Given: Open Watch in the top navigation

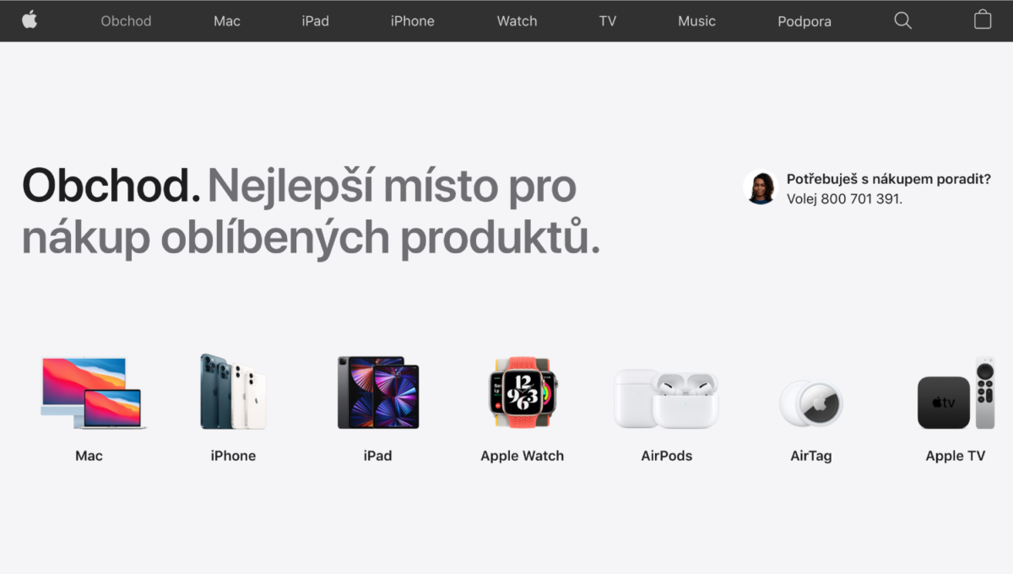Looking at the screenshot, I should [517, 21].
